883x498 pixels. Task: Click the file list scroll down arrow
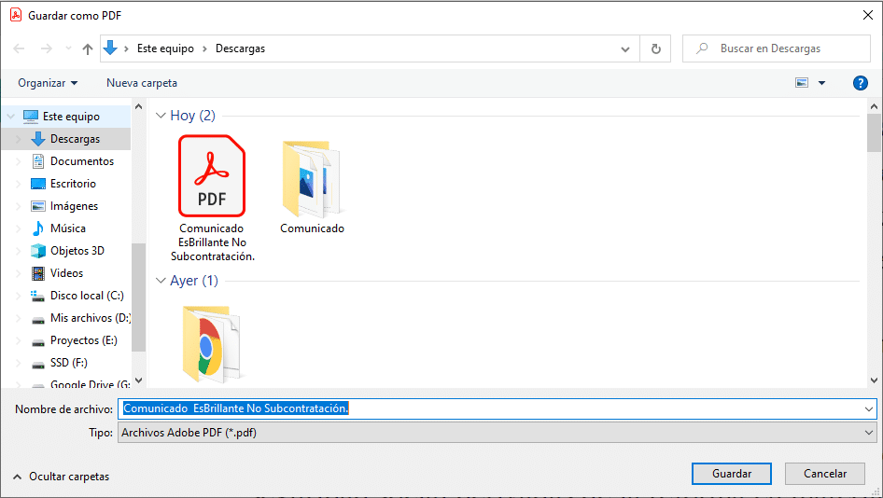point(874,380)
